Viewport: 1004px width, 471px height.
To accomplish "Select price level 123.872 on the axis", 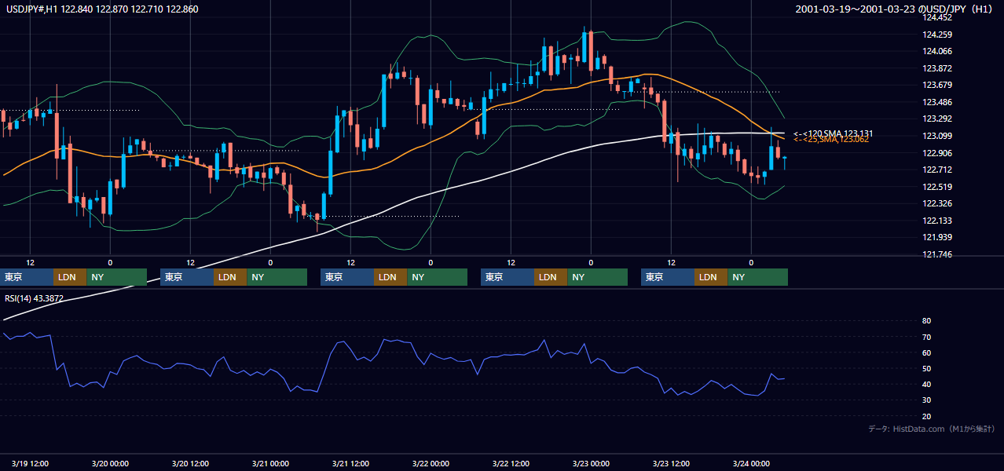I will (938, 68).
